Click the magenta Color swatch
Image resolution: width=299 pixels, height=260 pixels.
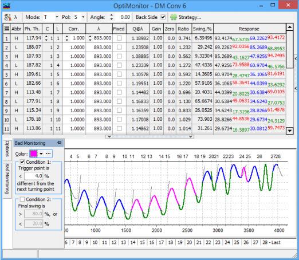34,153
